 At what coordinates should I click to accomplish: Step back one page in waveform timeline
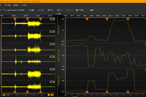pyautogui.click(x=7, y=95)
